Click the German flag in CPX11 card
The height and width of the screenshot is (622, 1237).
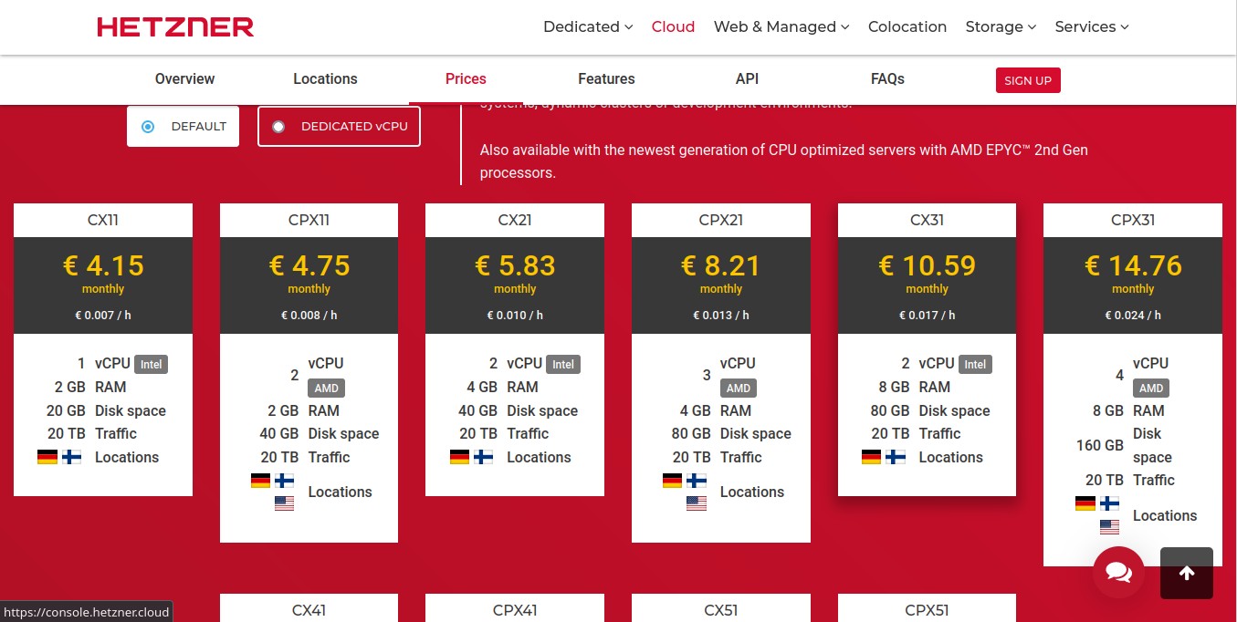tap(260, 481)
